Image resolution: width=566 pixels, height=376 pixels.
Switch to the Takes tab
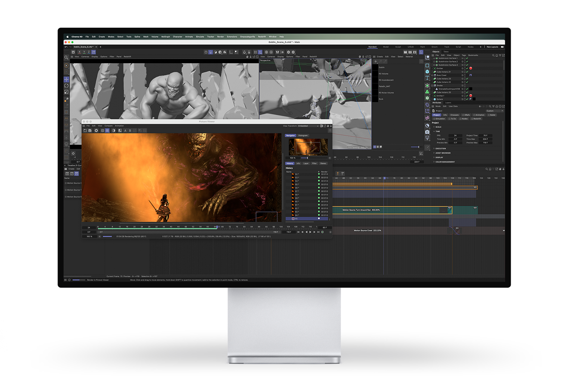click(x=446, y=52)
